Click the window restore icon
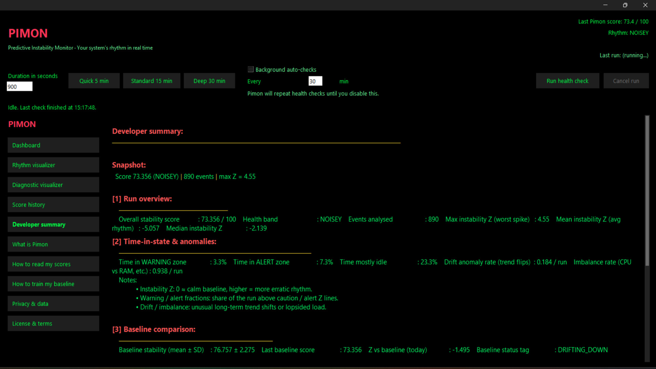The image size is (656, 369). pyautogui.click(x=625, y=5)
